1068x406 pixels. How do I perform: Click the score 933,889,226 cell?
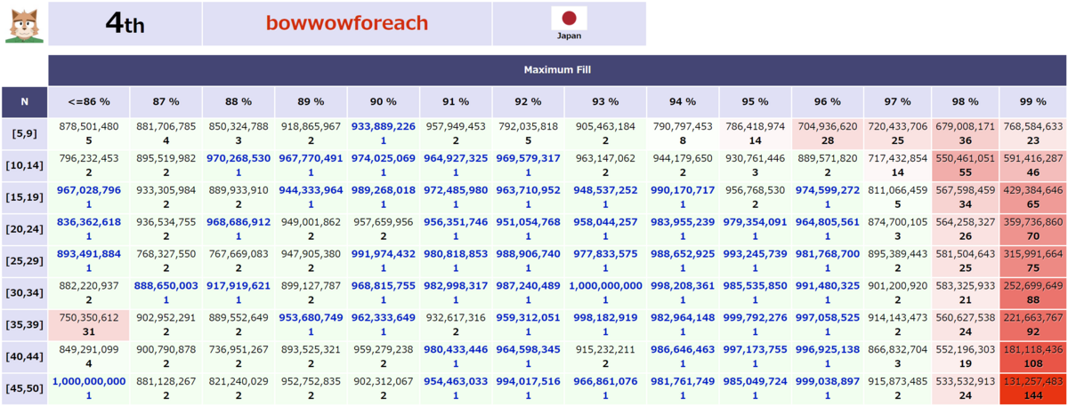pyautogui.click(x=383, y=133)
